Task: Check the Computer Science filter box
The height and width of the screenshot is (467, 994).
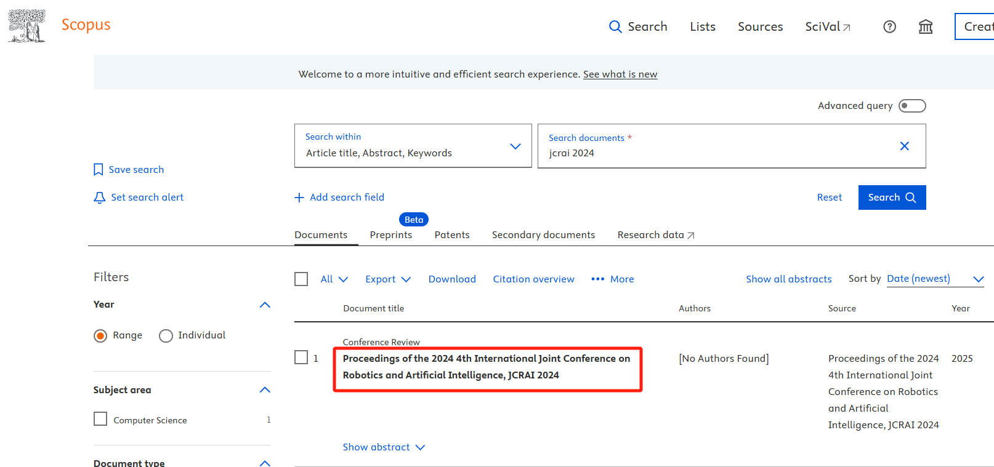Action: [100, 419]
